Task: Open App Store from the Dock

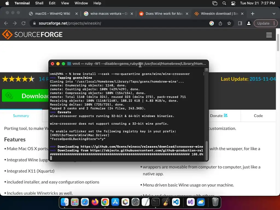Action: tap(115, 202)
